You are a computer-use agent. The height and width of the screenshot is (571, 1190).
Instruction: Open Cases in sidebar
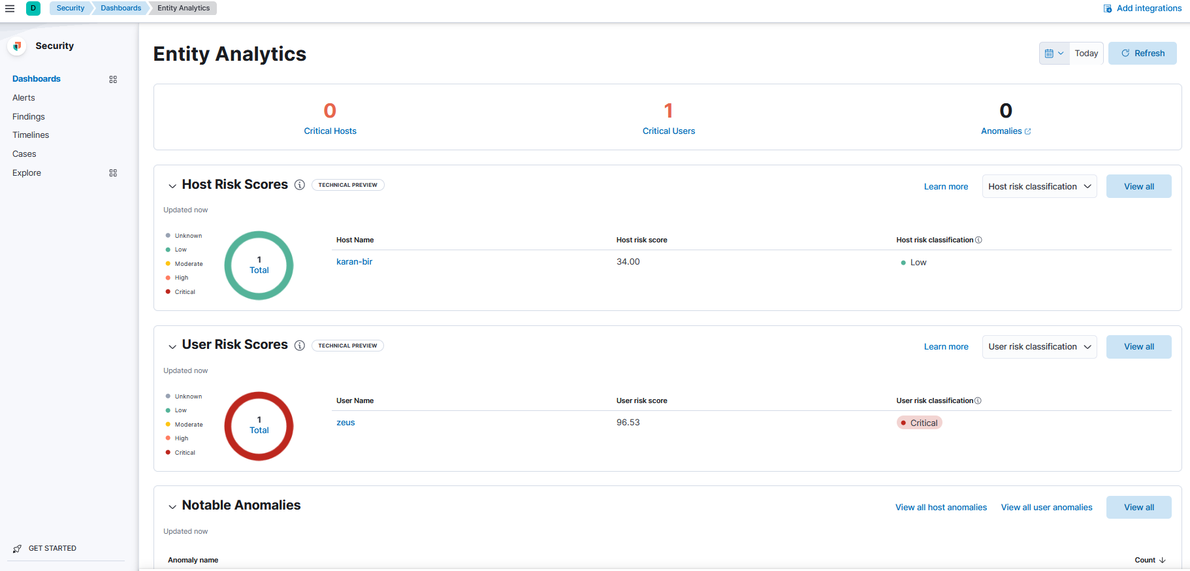[x=24, y=154]
